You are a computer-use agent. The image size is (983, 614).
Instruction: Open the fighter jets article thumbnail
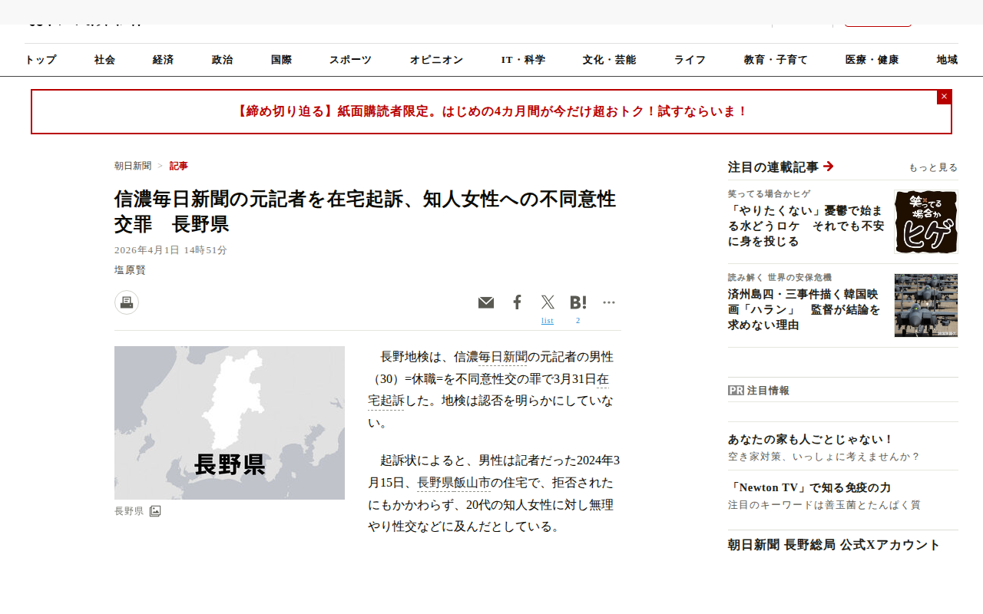(x=926, y=305)
